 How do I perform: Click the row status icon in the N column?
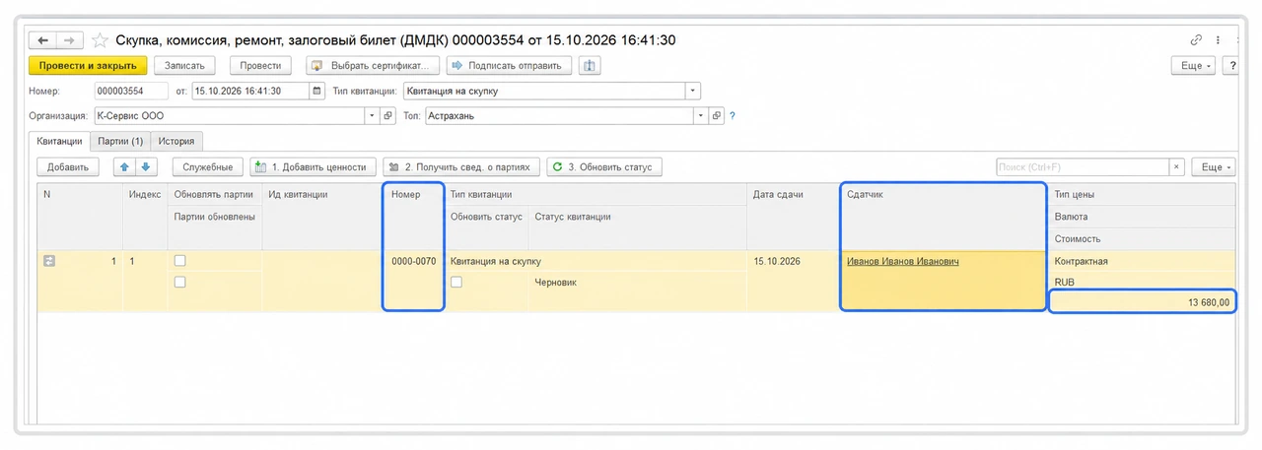coord(49,261)
